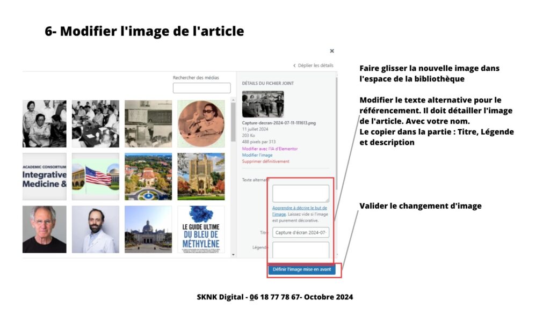The image size is (550, 309).
Task: Select the Integrative Medicine consortium thumbnail
Action: click(x=45, y=176)
